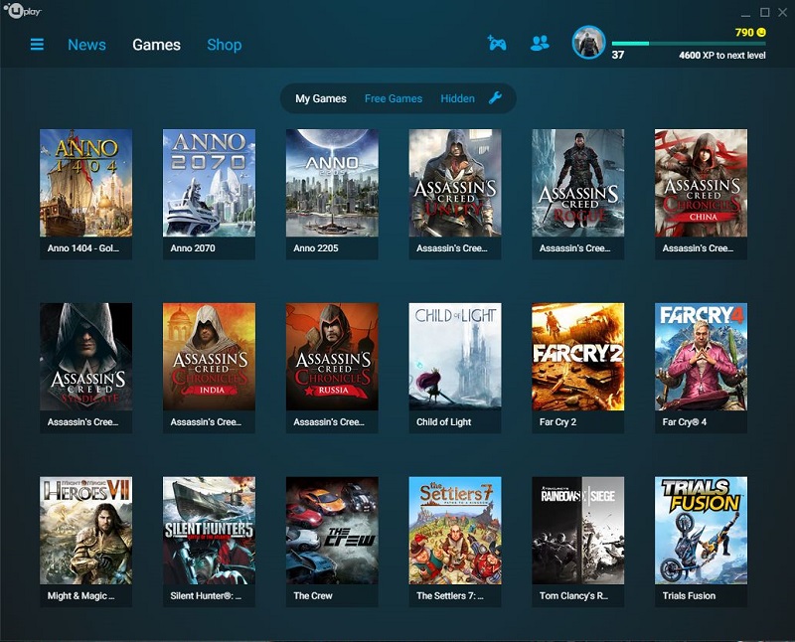View the Hidden games section
Viewport: 795px width, 642px height.
[457, 98]
